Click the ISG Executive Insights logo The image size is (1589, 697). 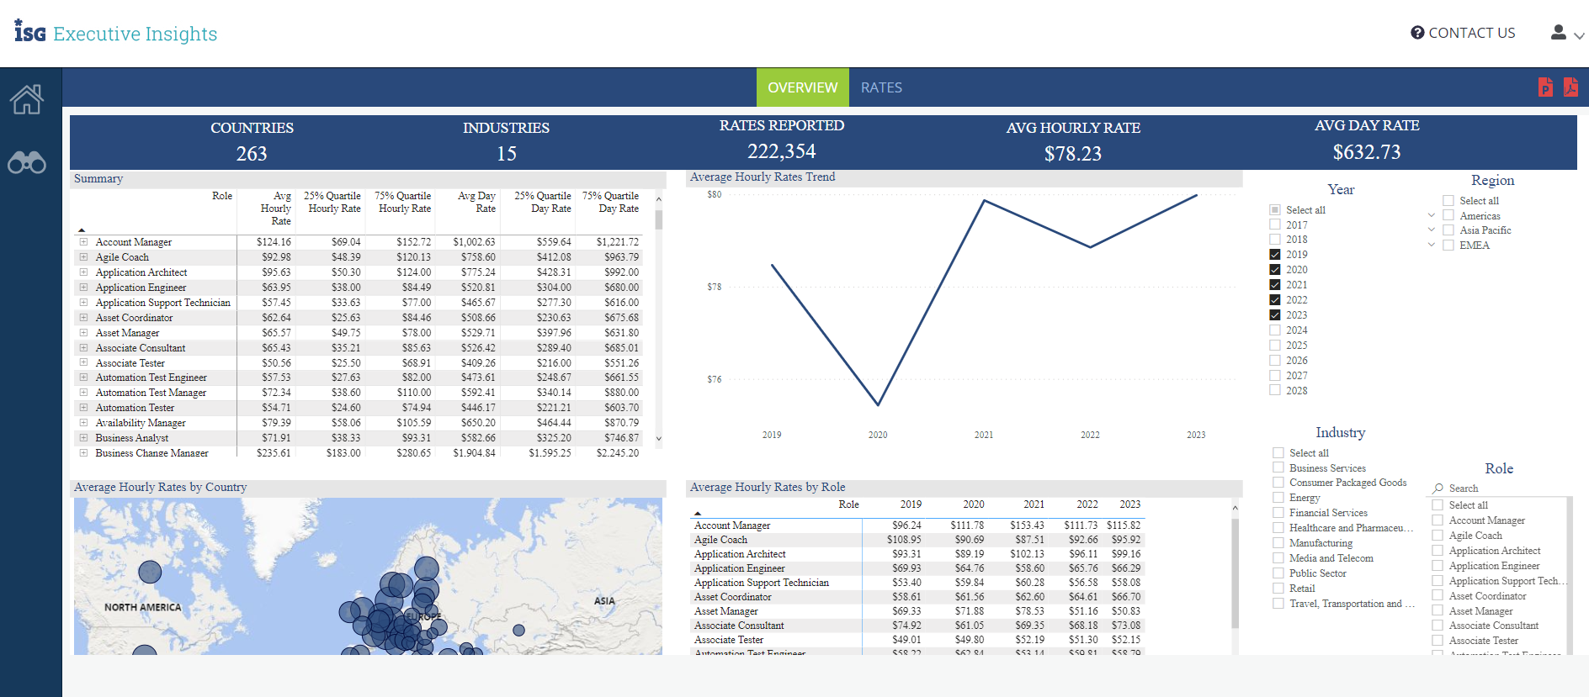pyautogui.click(x=116, y=32)
